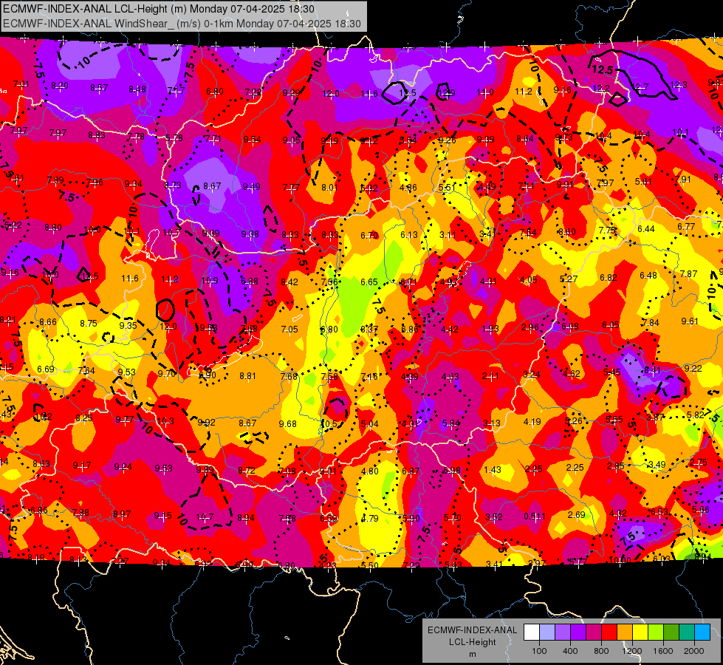Click the map value '0.511'
The image size is (723, 665).
(x=534, y=516)
